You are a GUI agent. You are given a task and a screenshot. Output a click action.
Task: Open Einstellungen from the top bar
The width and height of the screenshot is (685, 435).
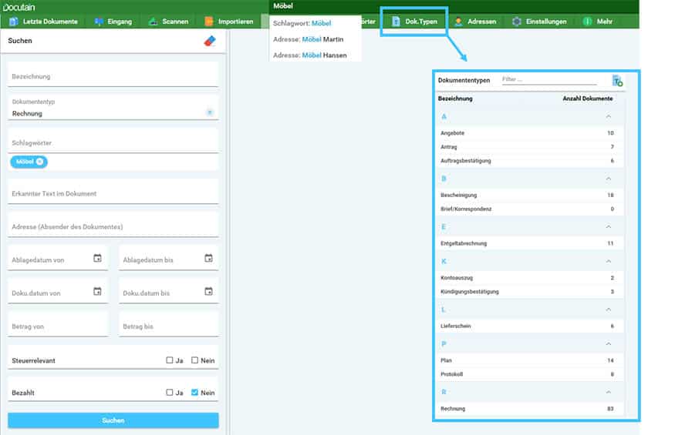[539, 22]
